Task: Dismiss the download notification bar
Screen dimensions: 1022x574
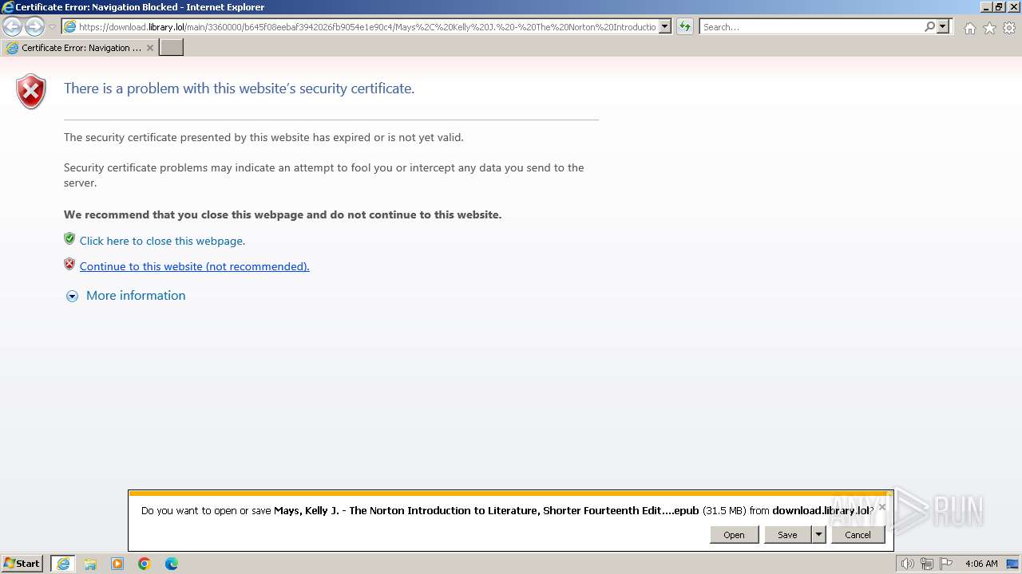Action: coord(882,507)
